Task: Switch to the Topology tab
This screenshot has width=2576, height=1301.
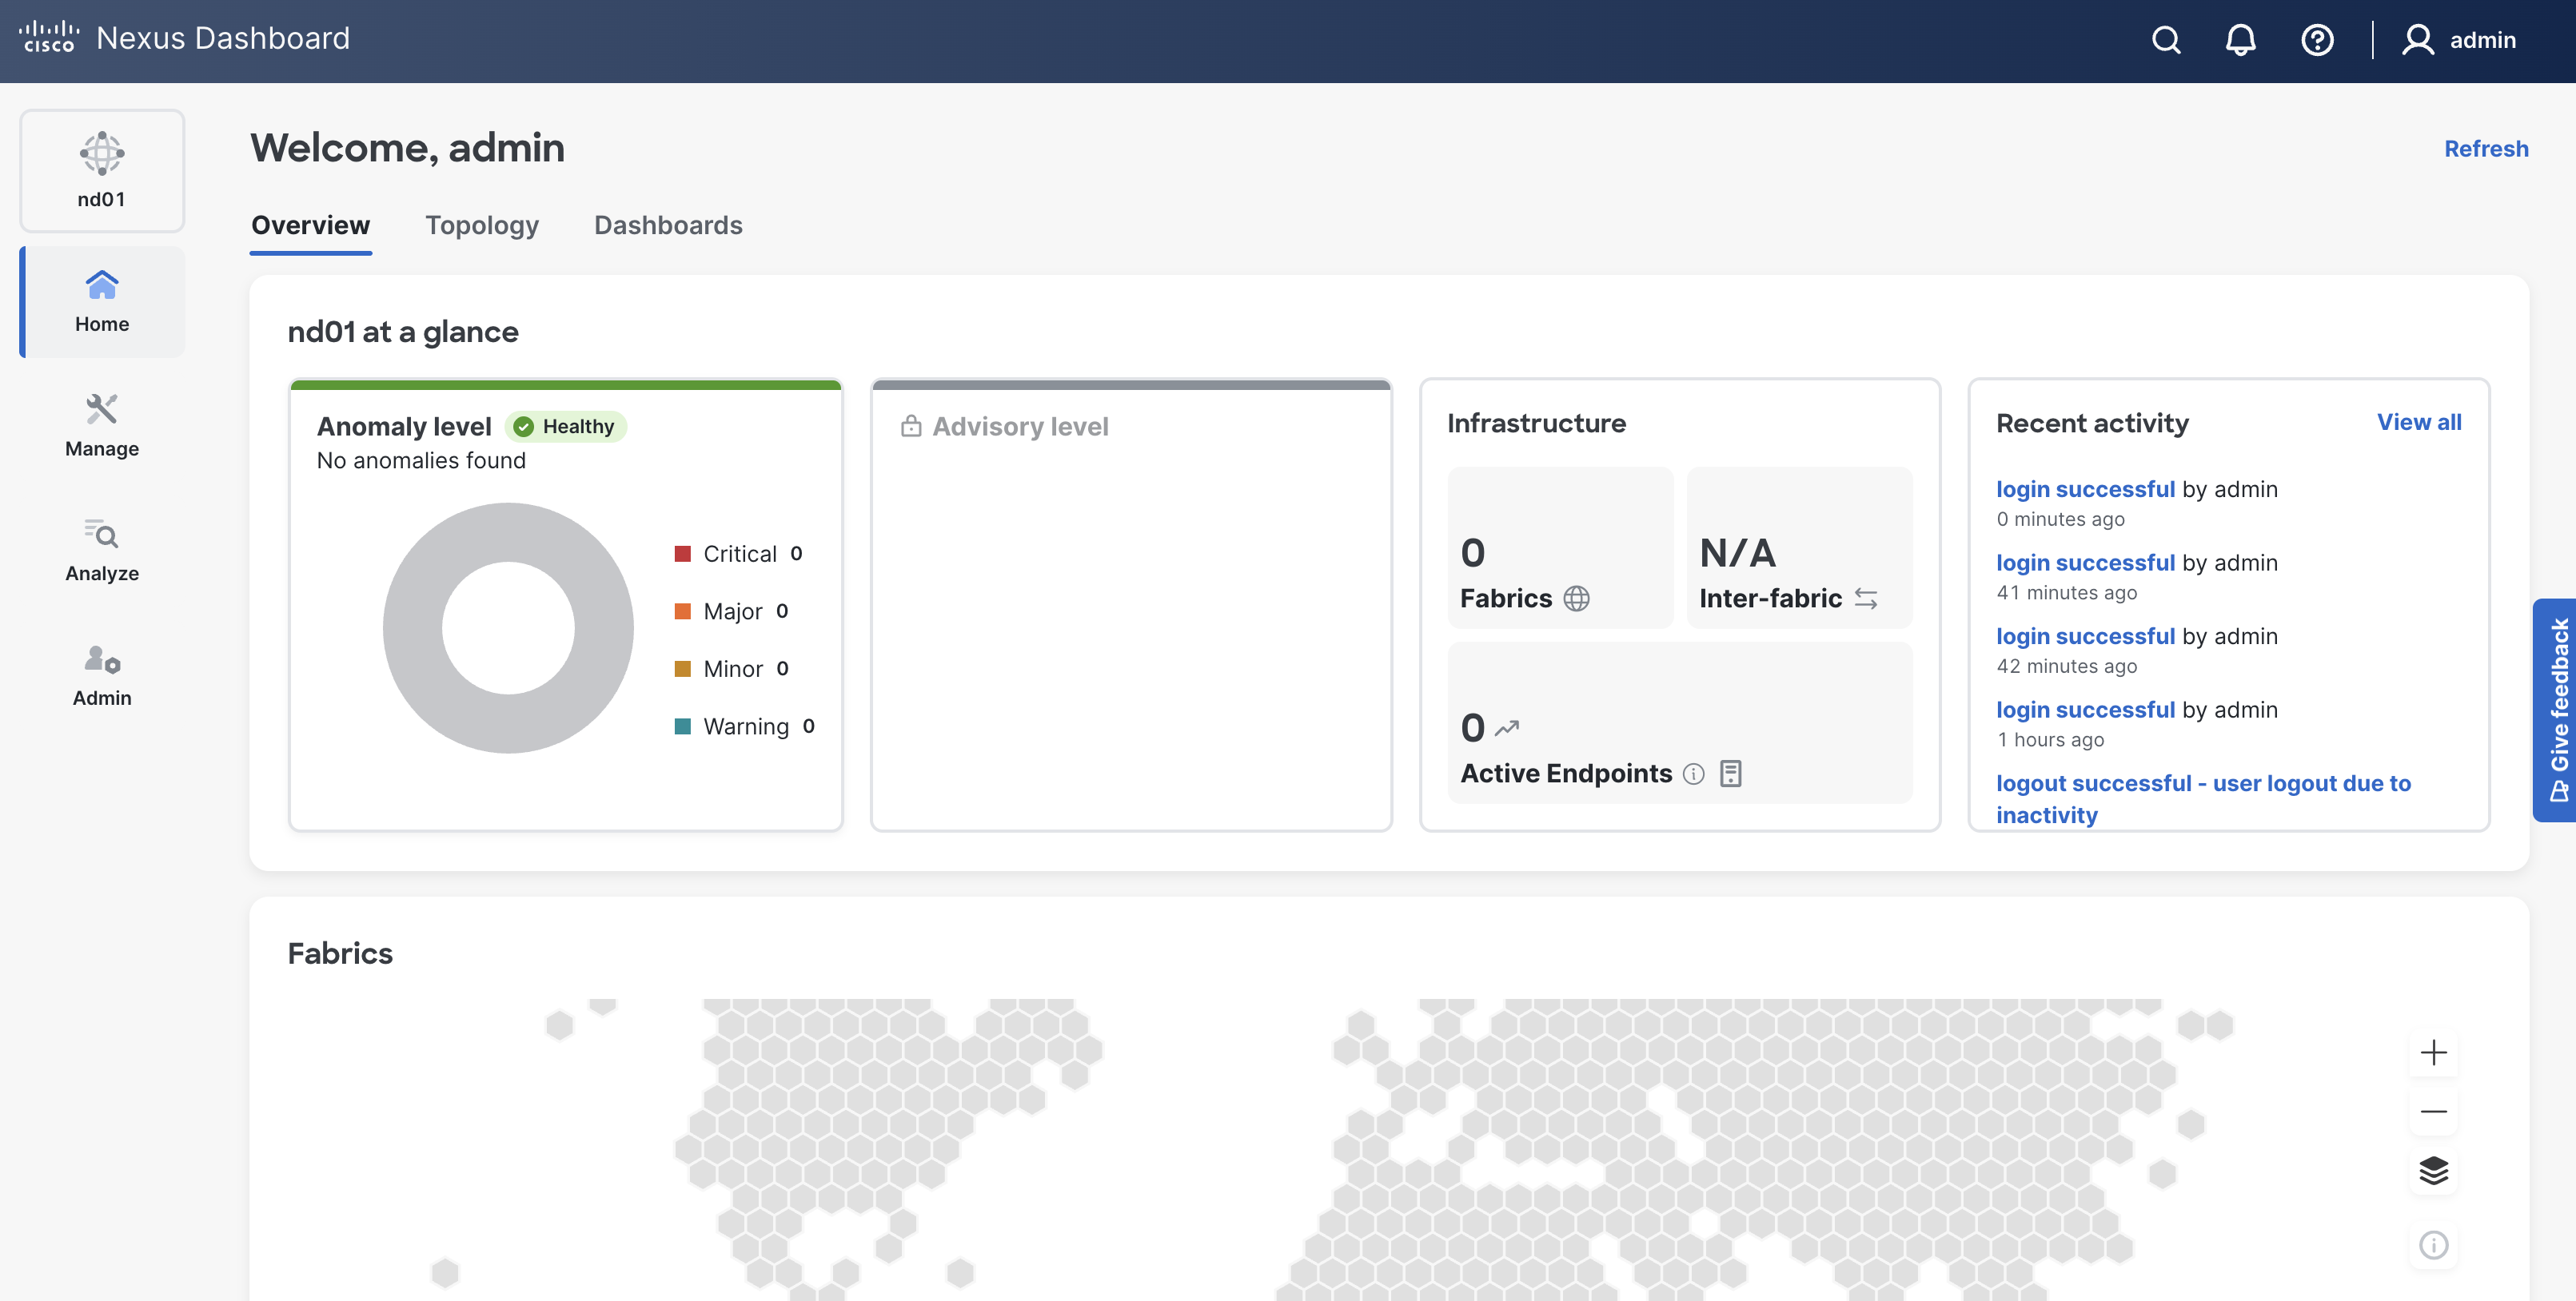Action: click(482, 225)
